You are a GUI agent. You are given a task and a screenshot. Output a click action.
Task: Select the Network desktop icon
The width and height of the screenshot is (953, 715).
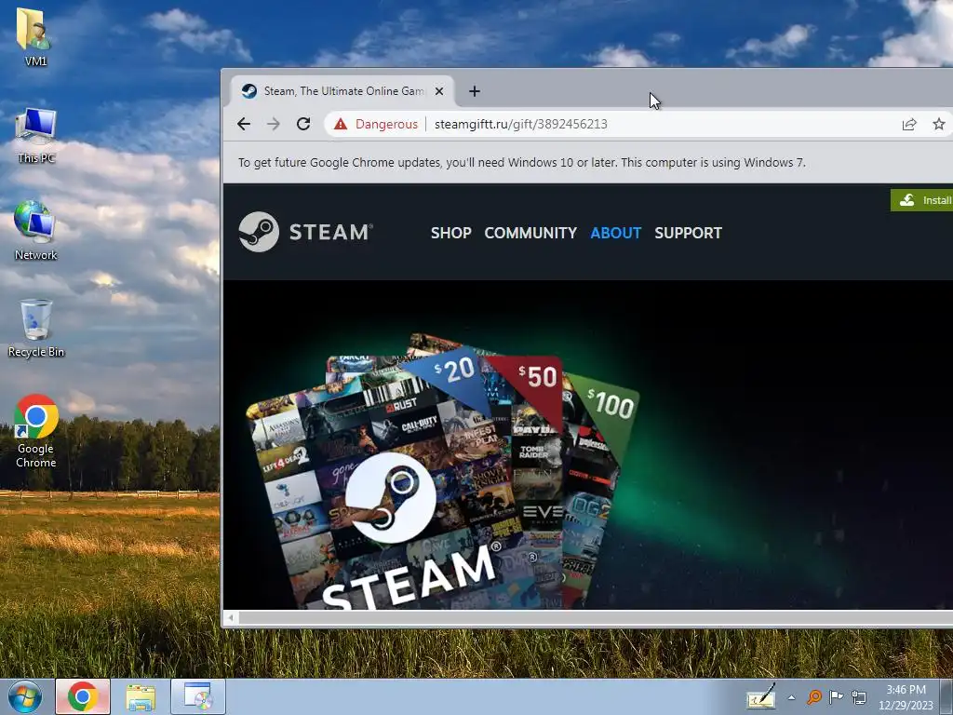[35, 230]
